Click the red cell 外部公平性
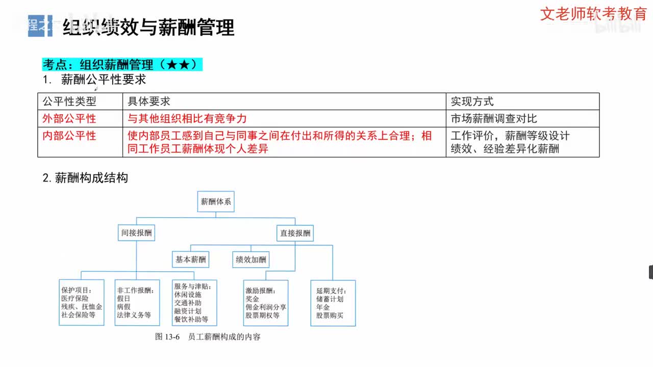The height and width of the screenshot is (367, 653). click(69, 119)
